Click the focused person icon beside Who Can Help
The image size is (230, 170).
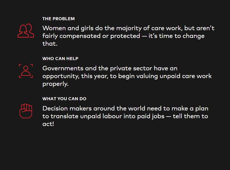pyautogui.click(x=26, y=71)
